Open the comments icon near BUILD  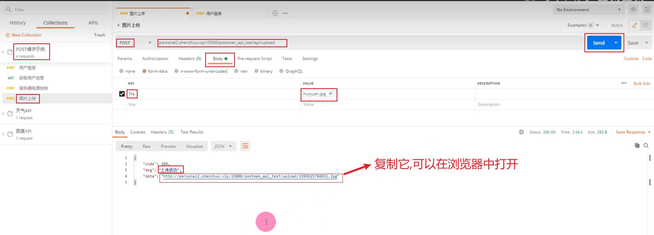[646, 25]
